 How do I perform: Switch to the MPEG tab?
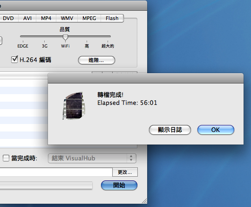point(89,18)
